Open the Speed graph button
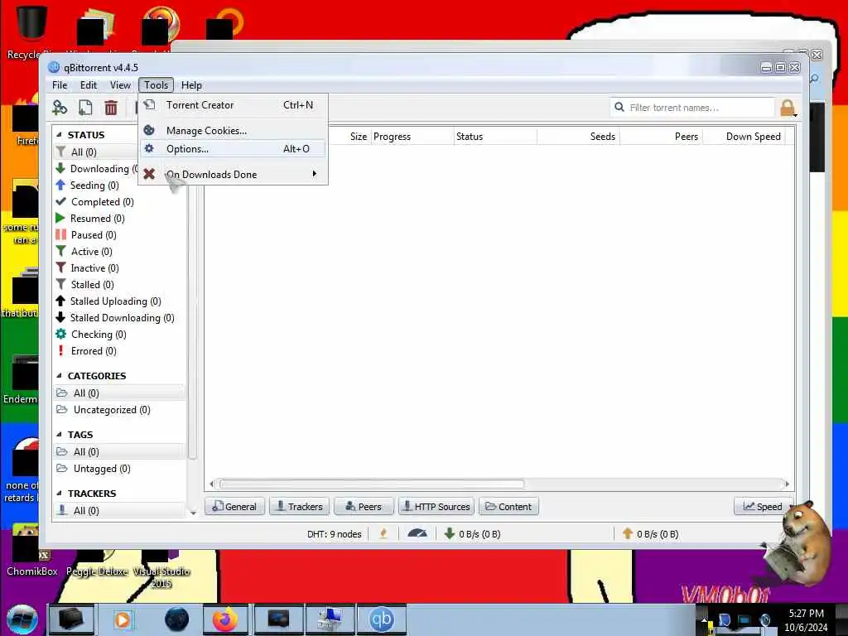 pos(763,507)
